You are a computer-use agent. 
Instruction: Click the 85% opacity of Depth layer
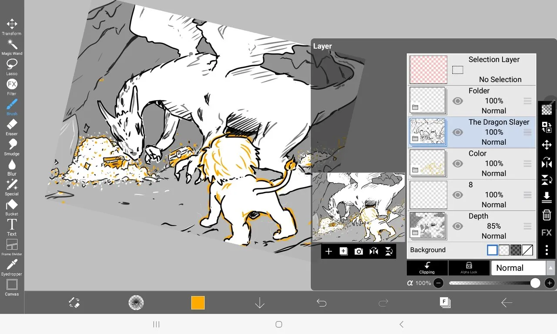coord(494,226)
